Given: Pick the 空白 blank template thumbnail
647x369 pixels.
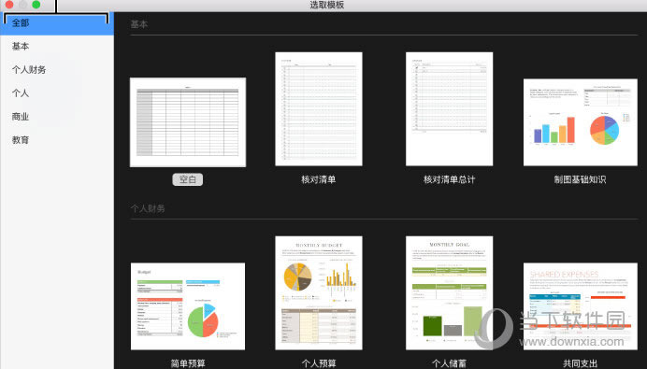Looking at the screenshot, I should [188, 122].
